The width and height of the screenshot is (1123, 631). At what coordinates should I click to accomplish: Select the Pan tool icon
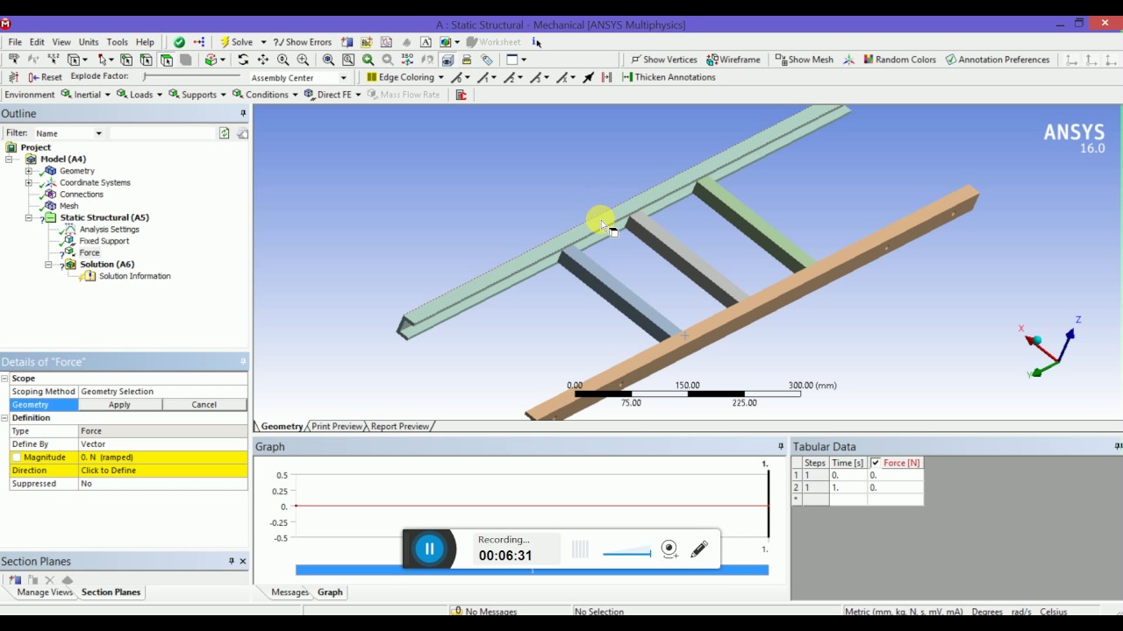click(262, 60)
